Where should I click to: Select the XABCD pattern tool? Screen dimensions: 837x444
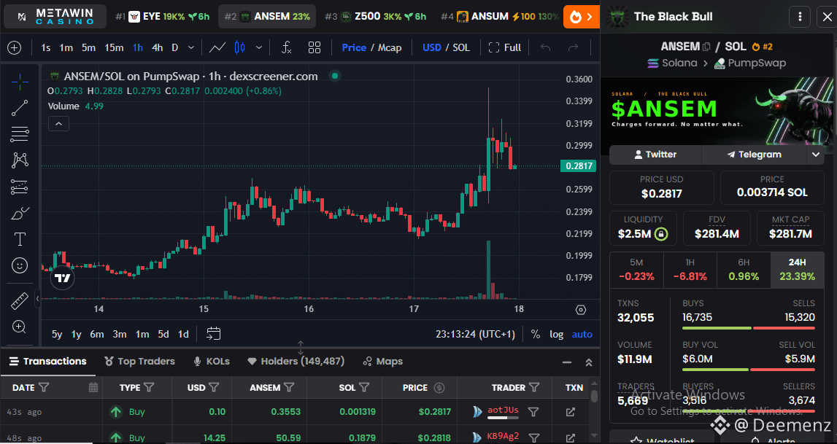pyautogui.click(x=20, y=160)
